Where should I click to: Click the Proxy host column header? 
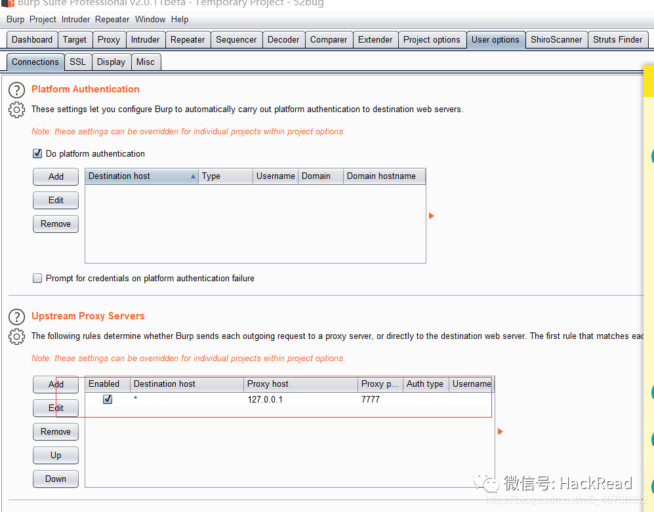(300, 384)
